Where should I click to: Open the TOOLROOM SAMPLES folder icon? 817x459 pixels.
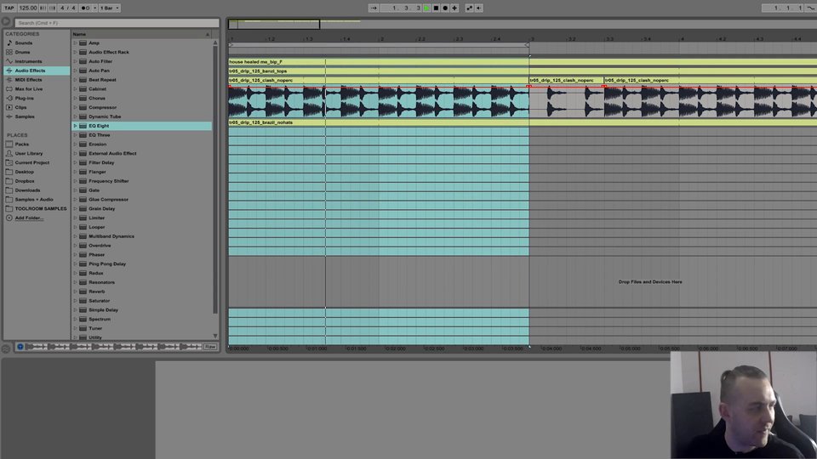click(9, 209)
